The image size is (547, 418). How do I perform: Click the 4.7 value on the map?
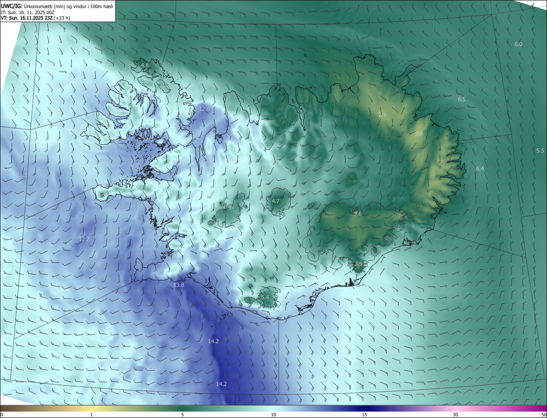click(276, 201)
